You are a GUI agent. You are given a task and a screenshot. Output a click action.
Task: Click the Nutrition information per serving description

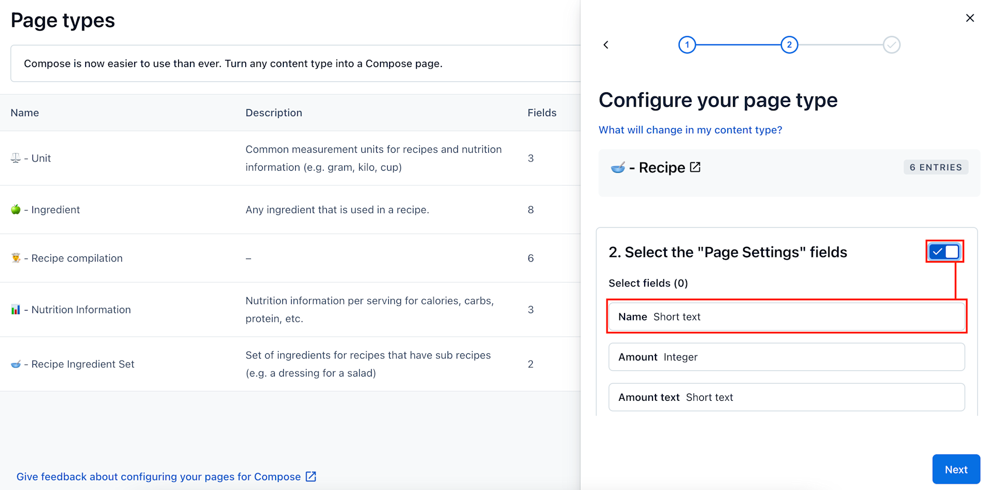(x=370, y=310)
